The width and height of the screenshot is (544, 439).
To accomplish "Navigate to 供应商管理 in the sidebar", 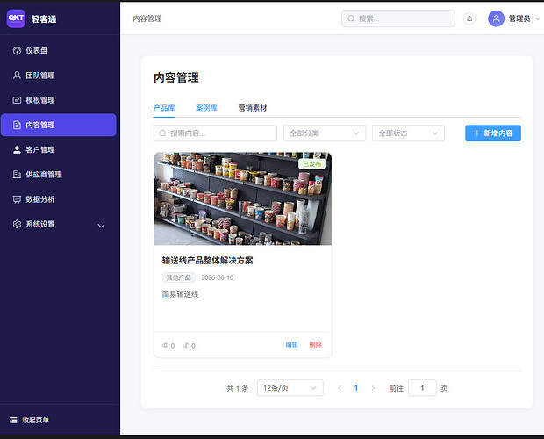I will 58,175.
